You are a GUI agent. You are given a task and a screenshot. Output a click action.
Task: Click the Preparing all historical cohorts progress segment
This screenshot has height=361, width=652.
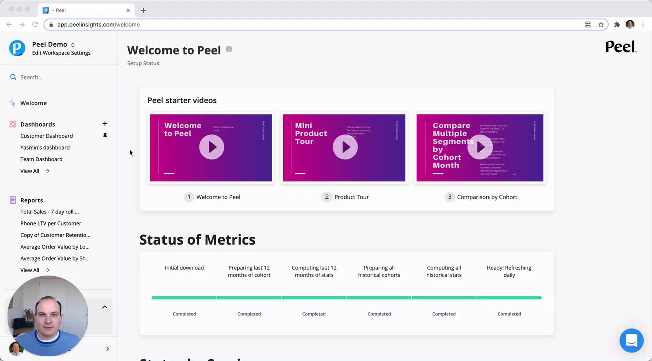tap(379, 298)
